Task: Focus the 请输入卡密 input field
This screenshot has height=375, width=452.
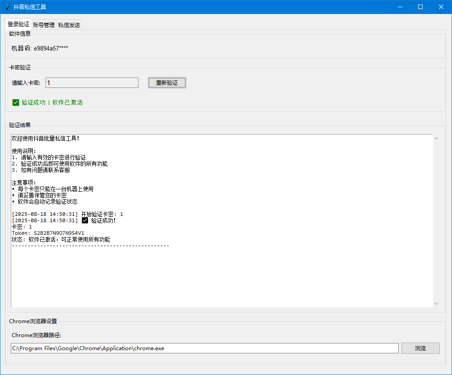Action: (92, 83)
